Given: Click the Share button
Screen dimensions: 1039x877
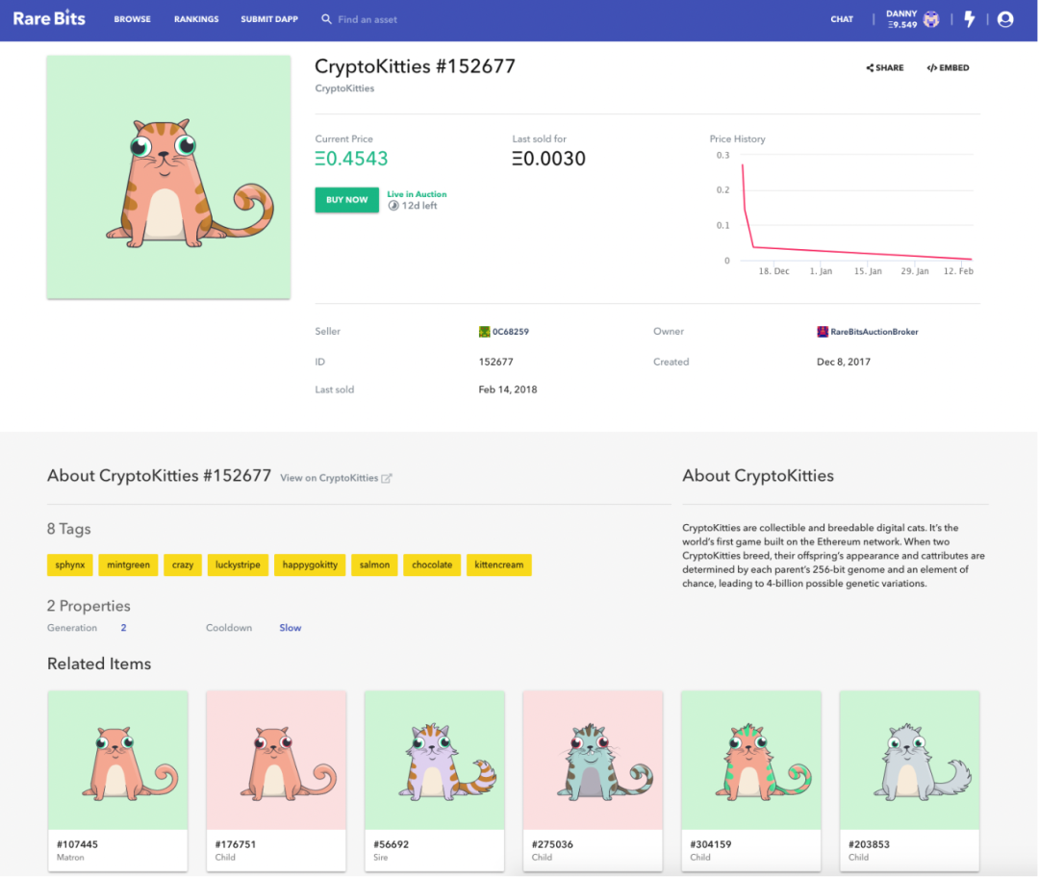Looking at the screenshot, I should [x=885, y=67].
